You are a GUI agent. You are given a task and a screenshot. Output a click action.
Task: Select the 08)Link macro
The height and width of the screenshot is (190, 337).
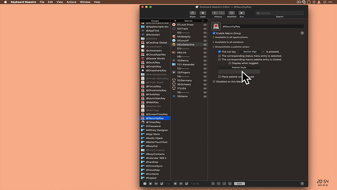[190, 52]
